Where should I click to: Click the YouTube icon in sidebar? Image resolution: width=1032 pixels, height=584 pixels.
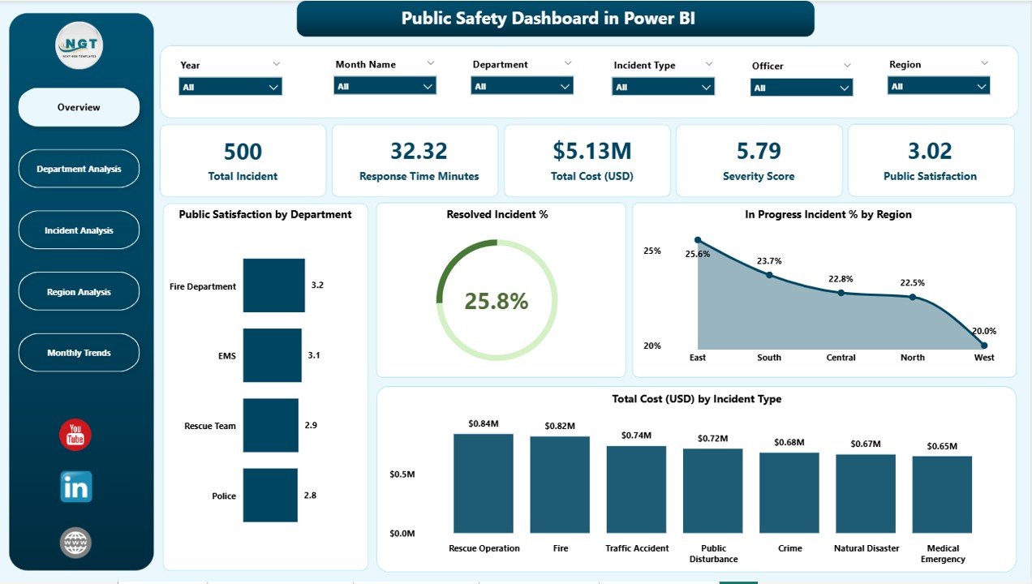[x=75, y=436]
